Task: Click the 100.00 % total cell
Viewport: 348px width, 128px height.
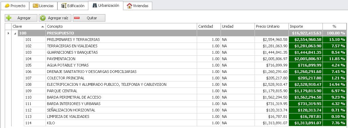Action: point(334,33)
